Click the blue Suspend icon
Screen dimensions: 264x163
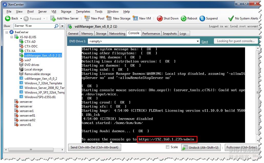coord(202,18)
